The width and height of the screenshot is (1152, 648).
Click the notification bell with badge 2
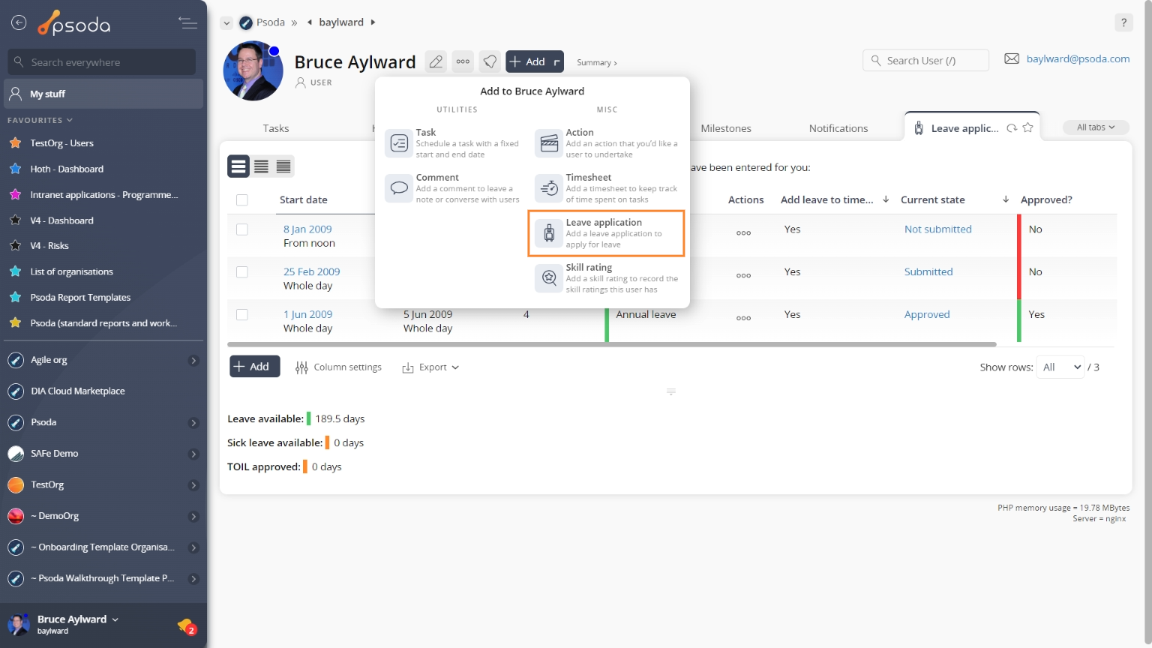187,625
